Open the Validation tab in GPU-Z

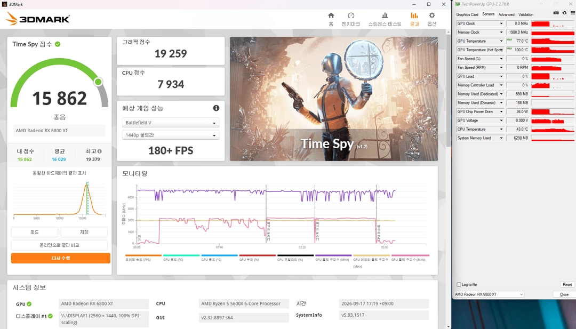(526, 15)
